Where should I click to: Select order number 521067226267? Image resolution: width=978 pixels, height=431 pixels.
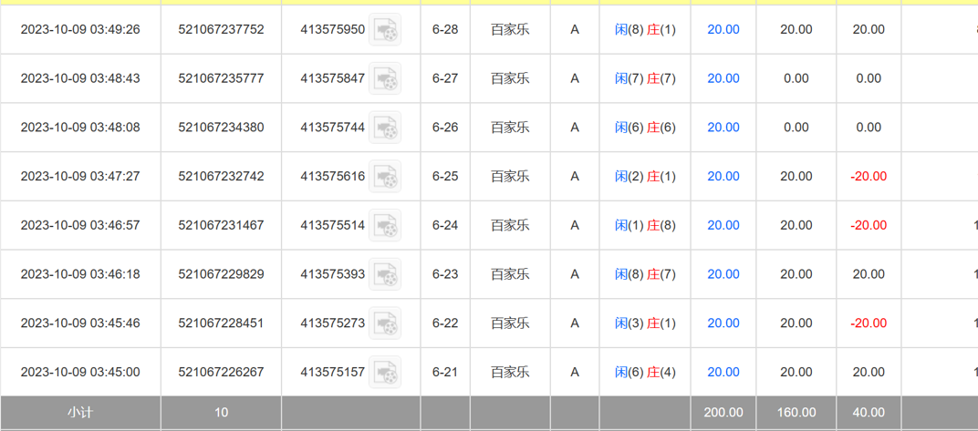(x=221, y=372)
